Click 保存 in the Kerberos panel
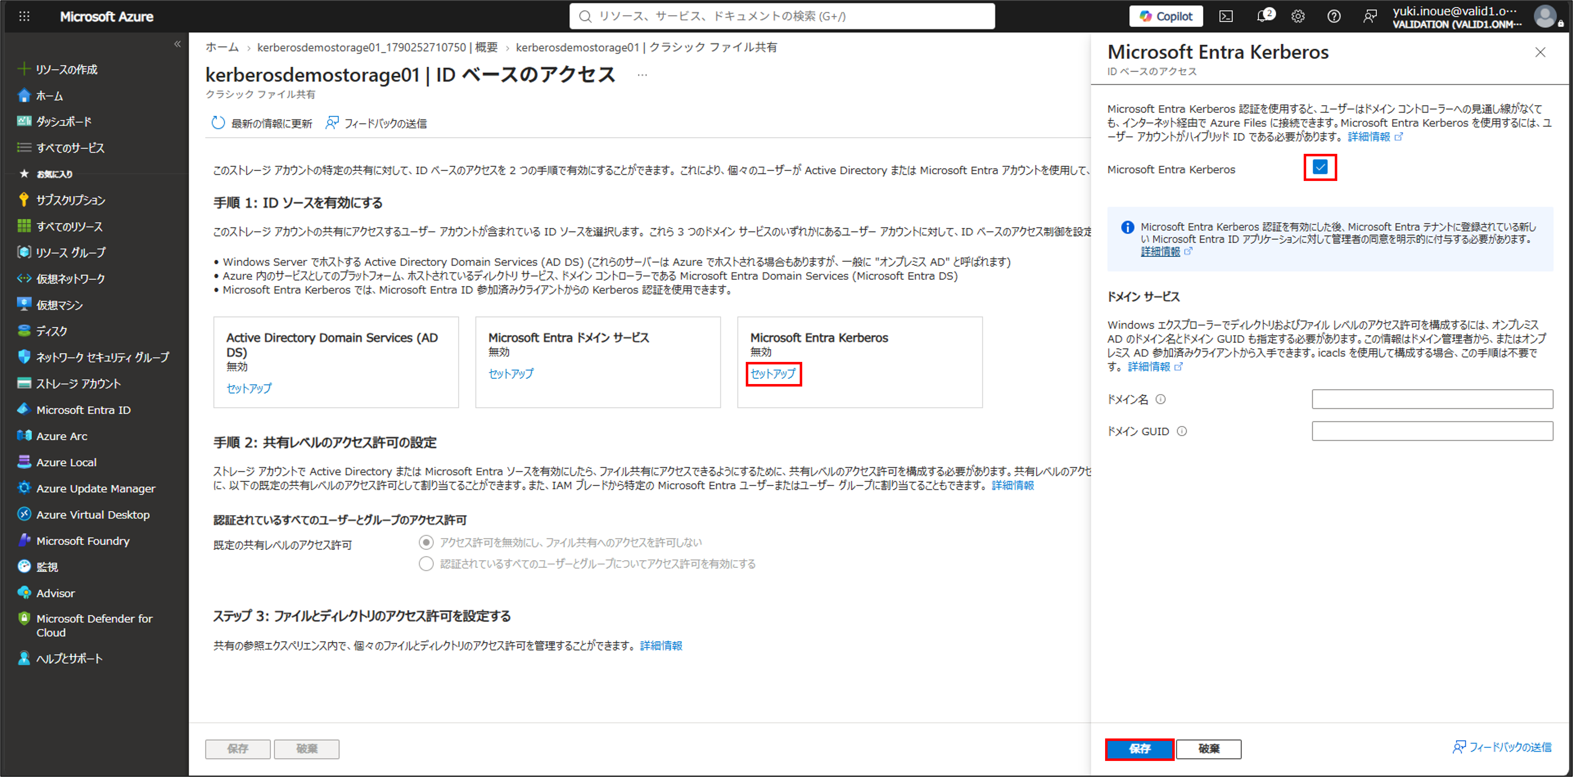Screen dimensions: 1573x777 pos(1139,749)
